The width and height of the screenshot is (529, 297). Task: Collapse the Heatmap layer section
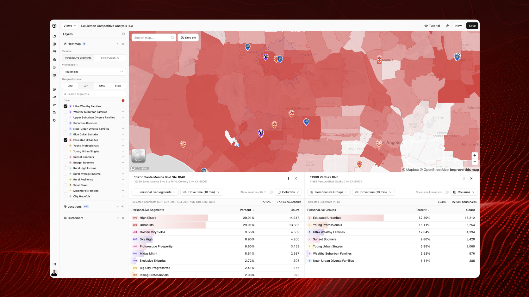pos(118,44)
